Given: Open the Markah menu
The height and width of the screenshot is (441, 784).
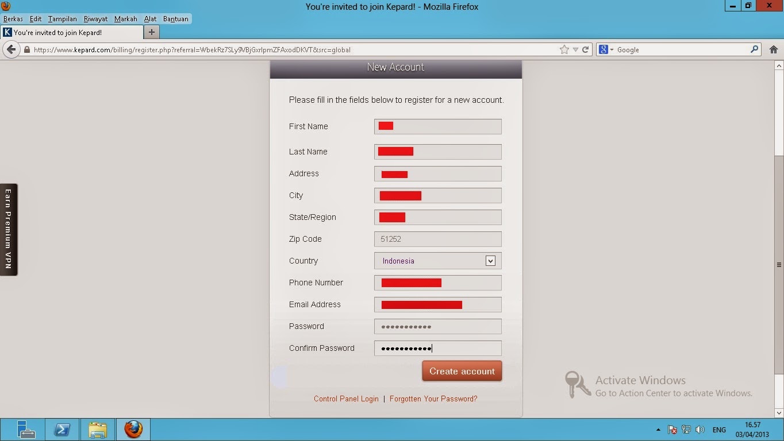Looking at the screenshot, I should pos(126,19).
